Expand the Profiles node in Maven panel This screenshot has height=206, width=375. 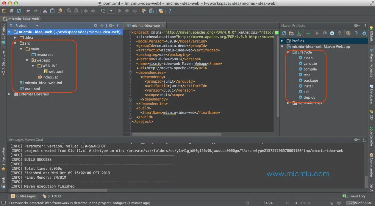click(282, 41)
